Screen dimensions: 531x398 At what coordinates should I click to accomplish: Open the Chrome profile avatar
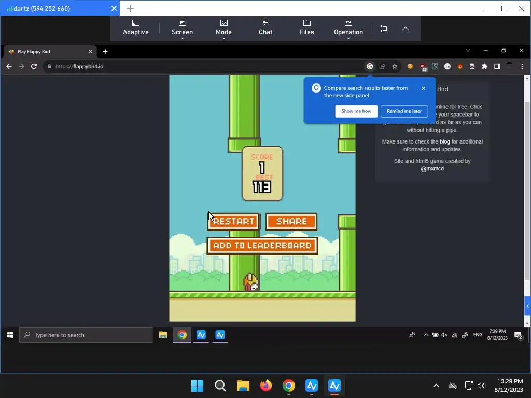509,66
